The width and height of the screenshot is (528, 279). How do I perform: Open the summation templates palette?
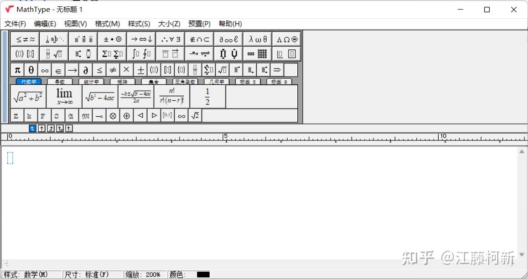112,53
